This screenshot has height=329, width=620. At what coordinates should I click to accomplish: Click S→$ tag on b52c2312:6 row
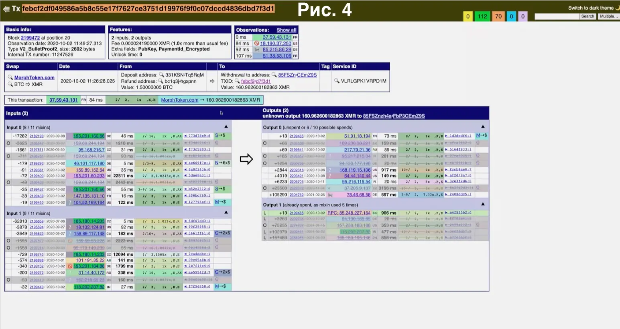point(220,189)
